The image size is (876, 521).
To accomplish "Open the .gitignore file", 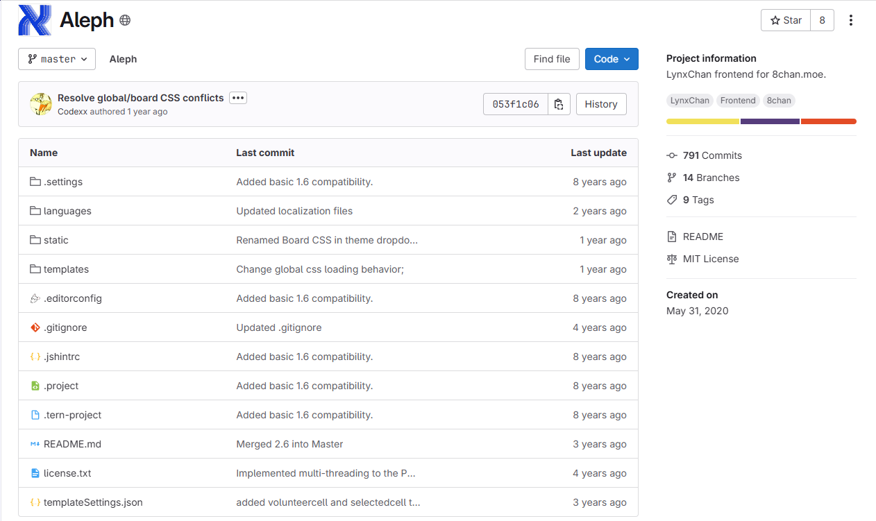I will [65, 327].
